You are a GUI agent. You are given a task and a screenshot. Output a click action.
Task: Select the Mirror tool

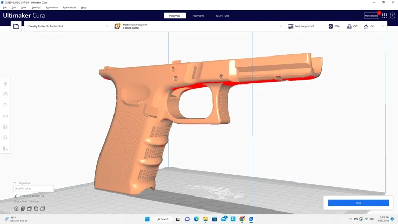coord(6,116)
